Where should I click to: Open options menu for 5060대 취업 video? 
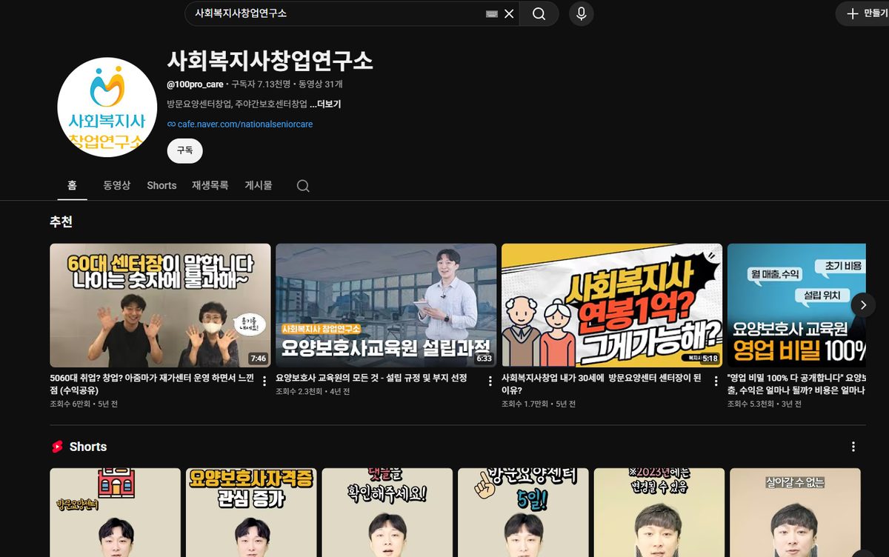click(x=264, y=381)
